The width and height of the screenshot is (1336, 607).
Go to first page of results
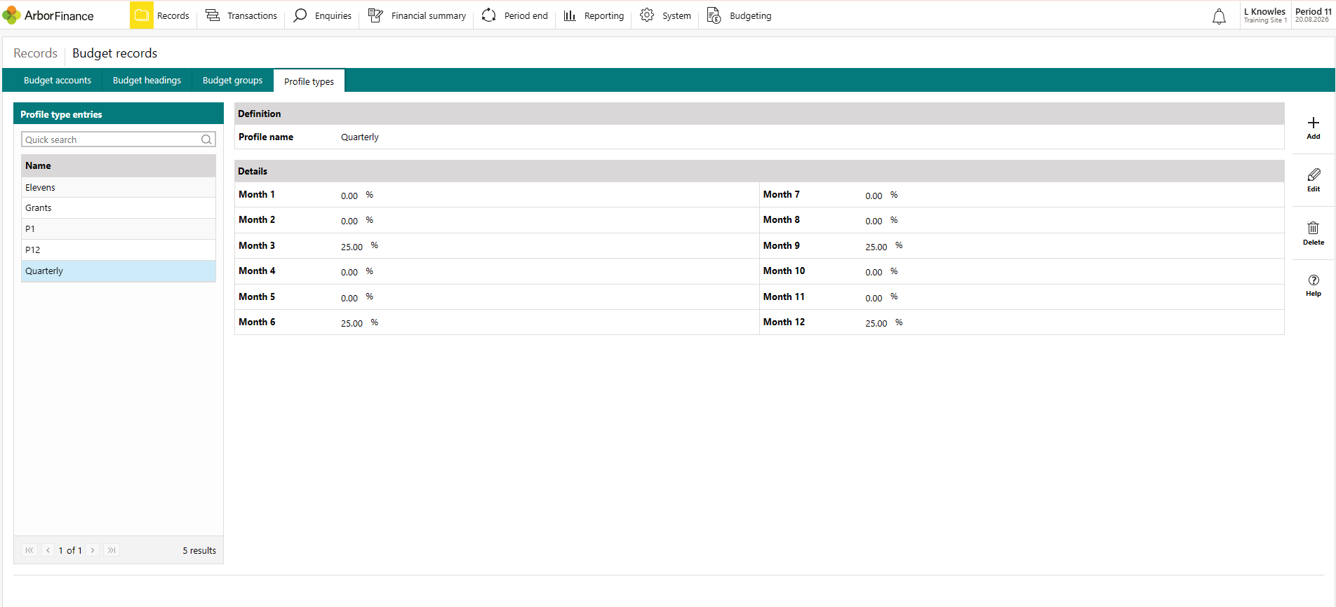tap(29, 550)
